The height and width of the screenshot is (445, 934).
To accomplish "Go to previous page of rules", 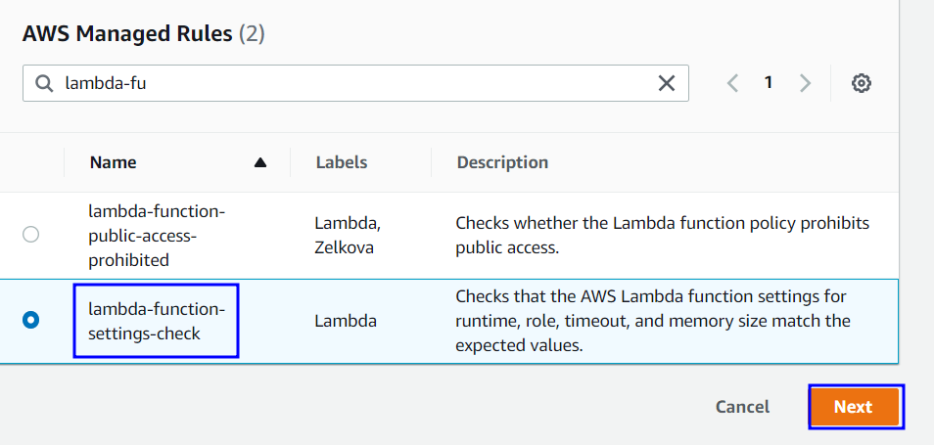I will 732,83.
